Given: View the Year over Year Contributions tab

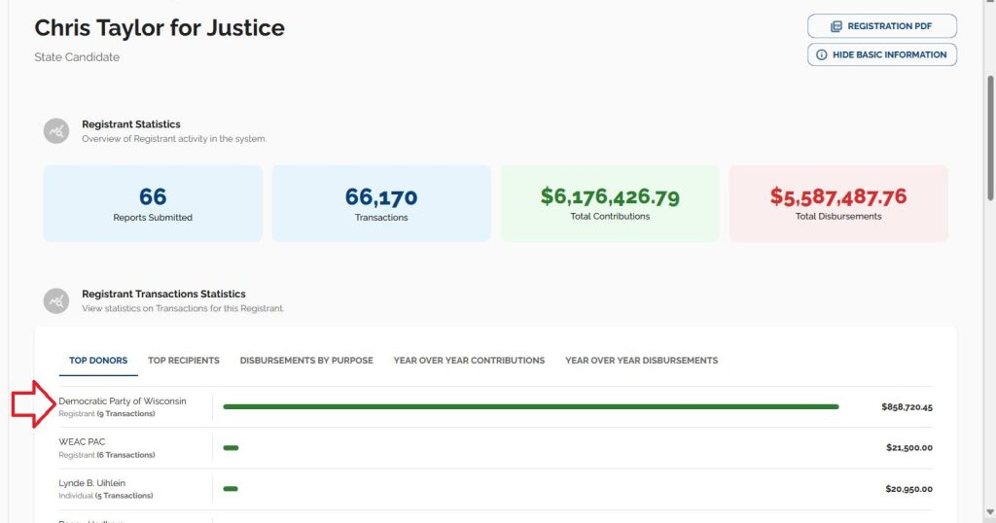Looking at the screenshot, I should (469, 361).
